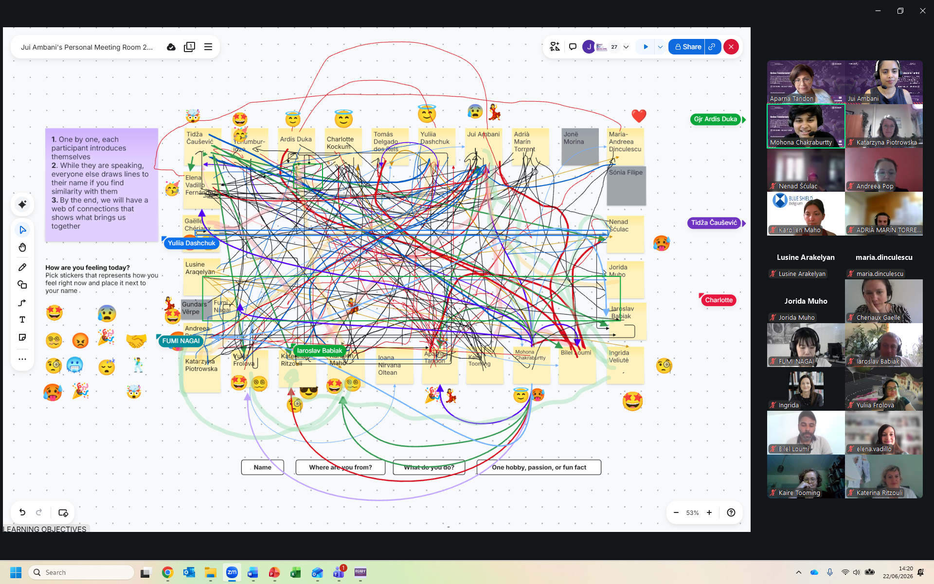
Task: Open the whiteboard hamburger menu
Action: (208, 47)
